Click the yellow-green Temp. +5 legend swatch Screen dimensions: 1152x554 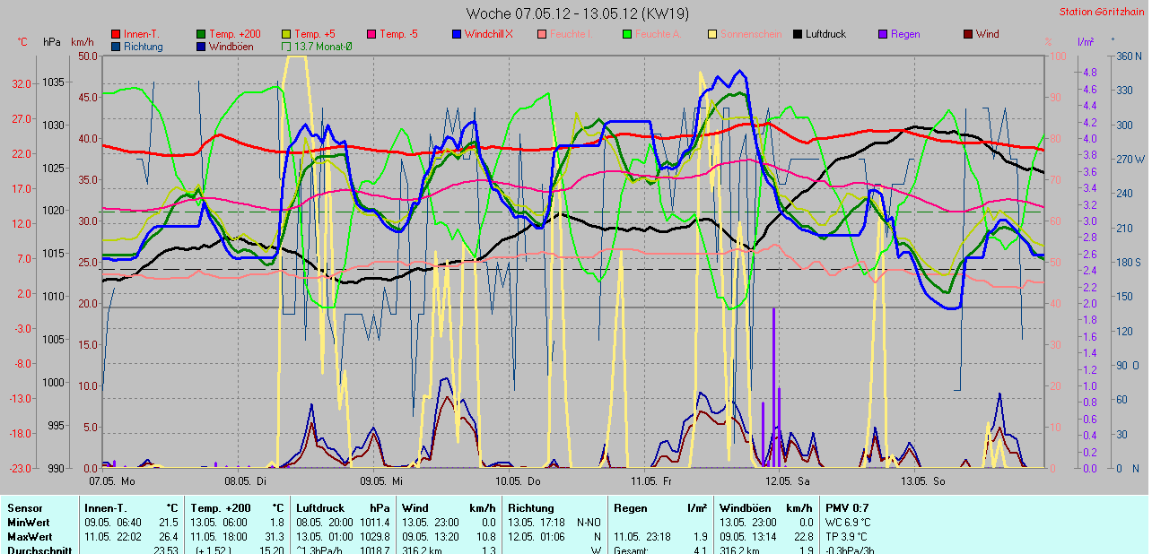[286, 34]
